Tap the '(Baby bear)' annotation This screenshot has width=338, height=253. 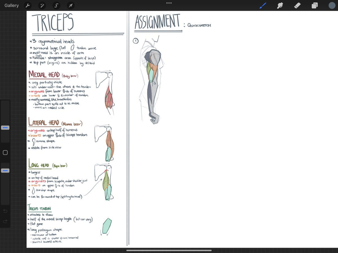click(x=70, y=76)
